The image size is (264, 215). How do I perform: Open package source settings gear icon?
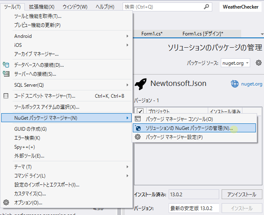pyautogui.click(x=259, y=63)
